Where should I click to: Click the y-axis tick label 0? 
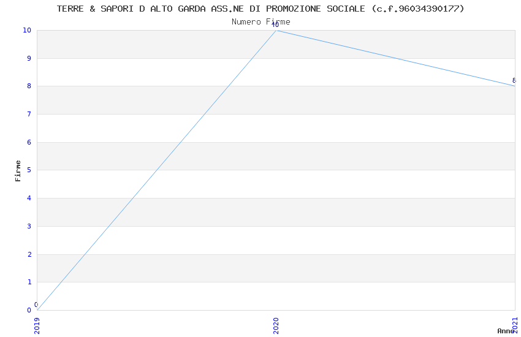[x=29, y=311]
